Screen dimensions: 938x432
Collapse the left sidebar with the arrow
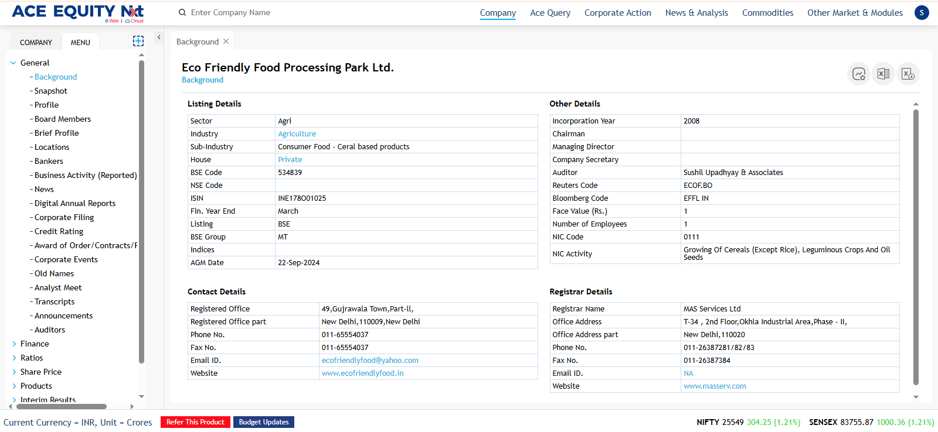pos(159,37)
